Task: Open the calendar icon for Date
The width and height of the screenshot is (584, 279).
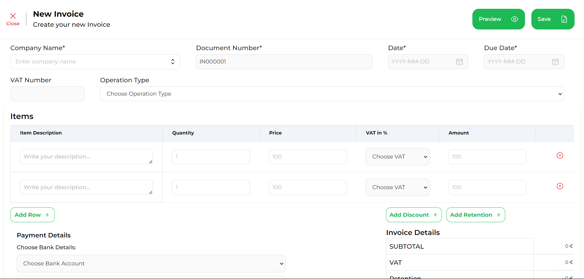Action: 460,62
